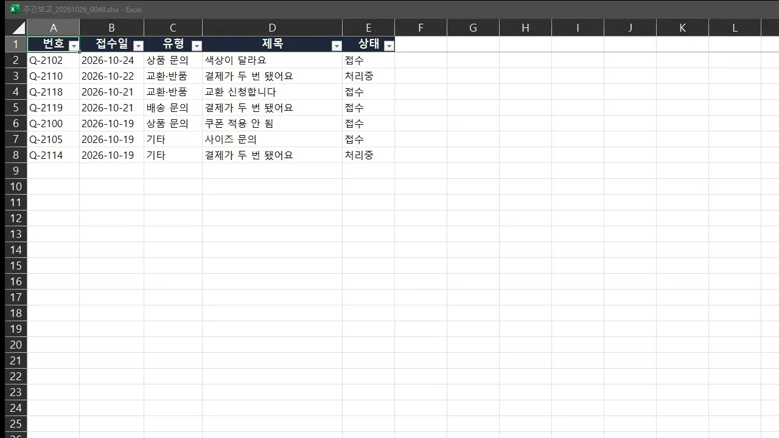Select column C header
Image resolution: width=779 pixels, height=438 pixels.
pyautogui.click(x=173, y=27)
